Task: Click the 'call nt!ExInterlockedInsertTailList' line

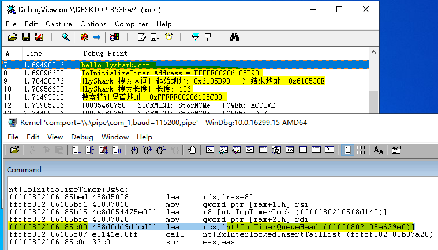Action: pos(220,234)
